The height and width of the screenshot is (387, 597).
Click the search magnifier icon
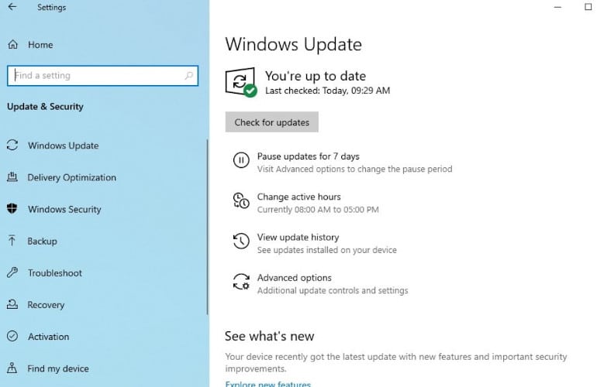(x=188, y=76)
